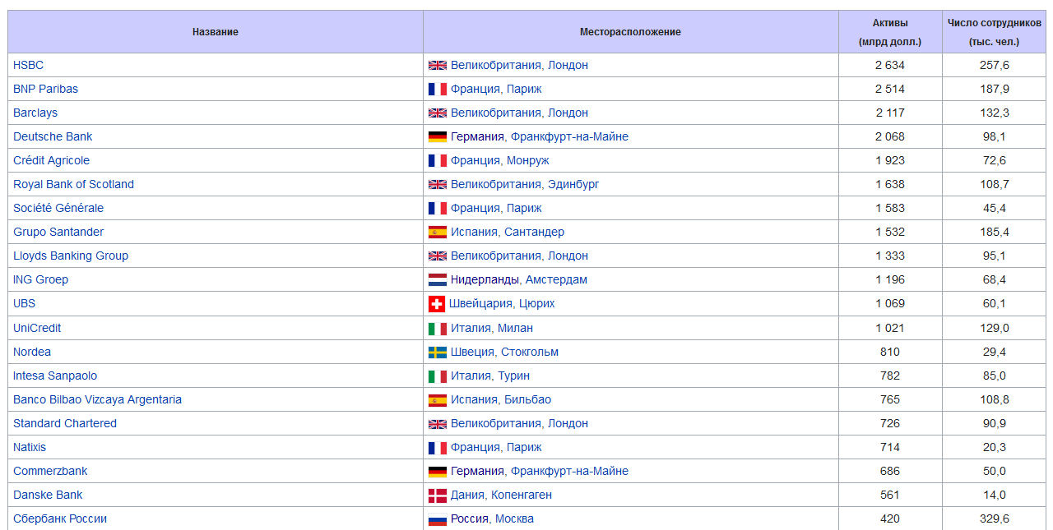Follow the Милан city link

click(x=515, y=328)
